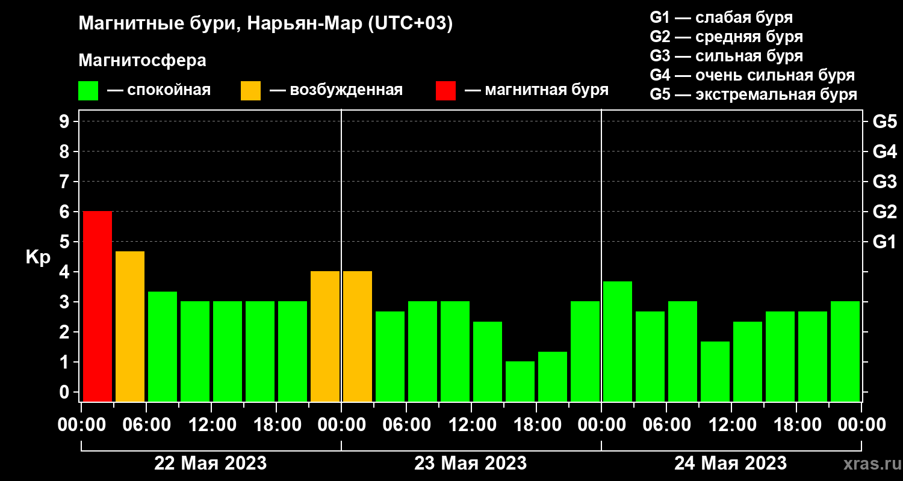Click the 'G4' right axis label
This screenshot has height=481, width=903.
(x=884, y=152)
